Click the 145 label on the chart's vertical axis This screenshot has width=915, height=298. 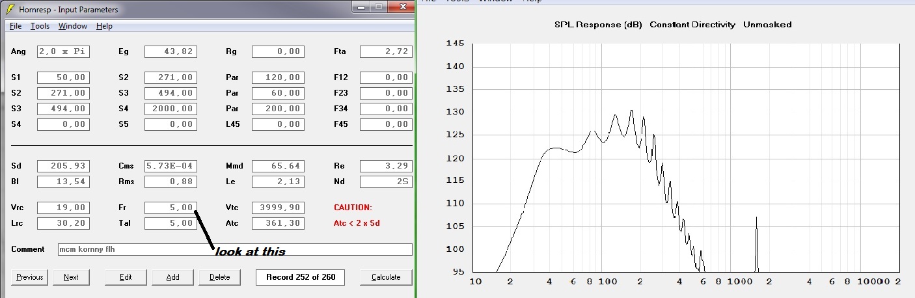click(456, 44)
